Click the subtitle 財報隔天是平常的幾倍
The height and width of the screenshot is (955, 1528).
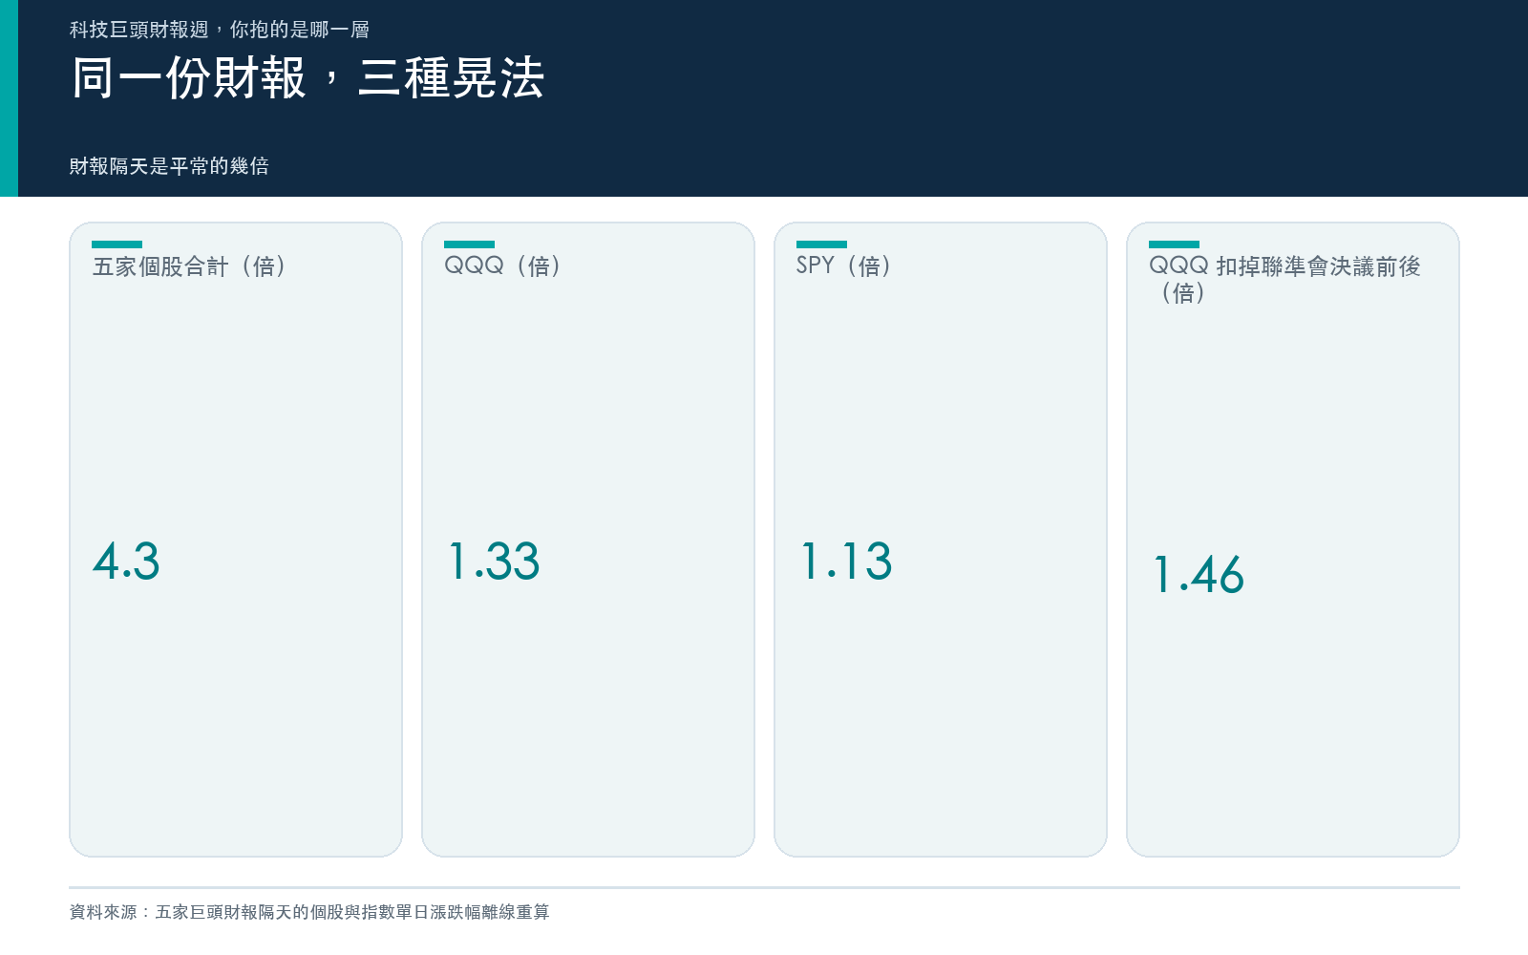(x=169, y=166)
